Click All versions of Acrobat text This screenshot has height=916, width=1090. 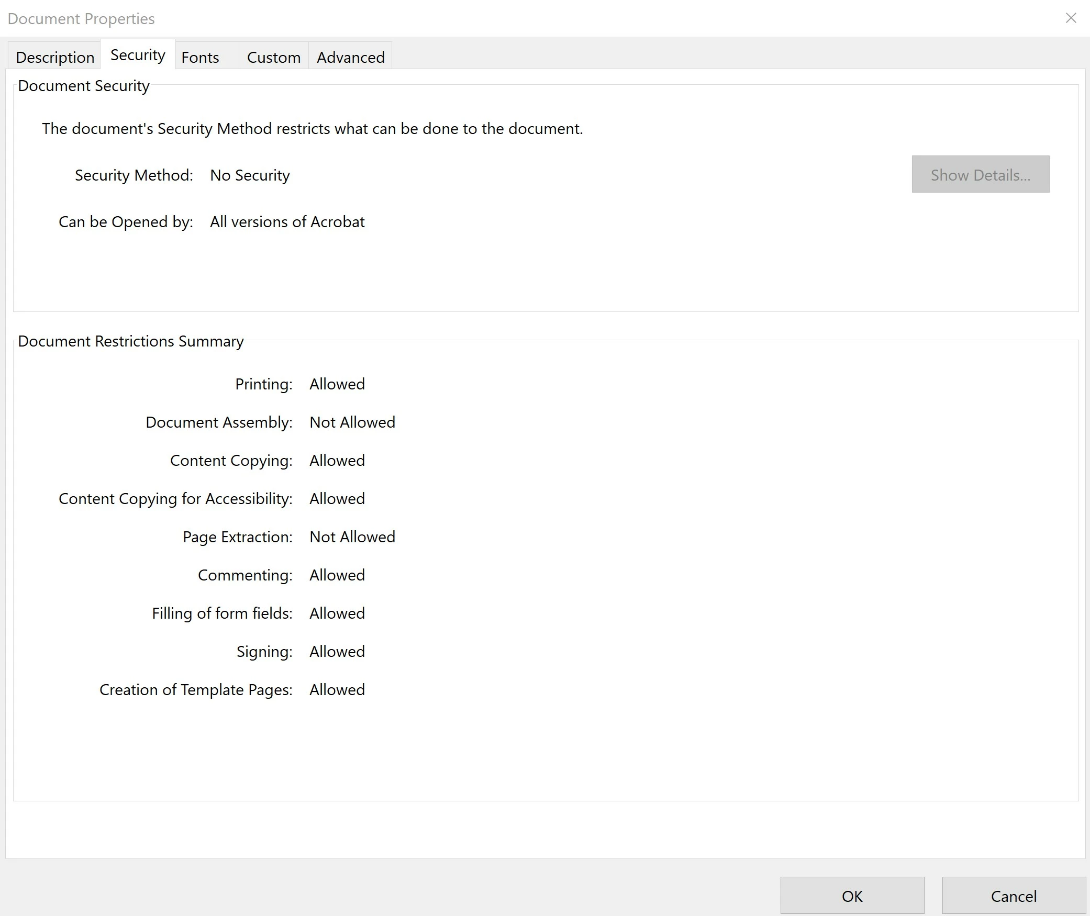(x=287, y=222)
